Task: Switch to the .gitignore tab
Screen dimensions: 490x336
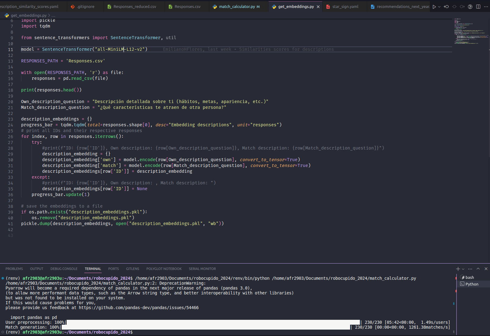Action: [85, 6]
